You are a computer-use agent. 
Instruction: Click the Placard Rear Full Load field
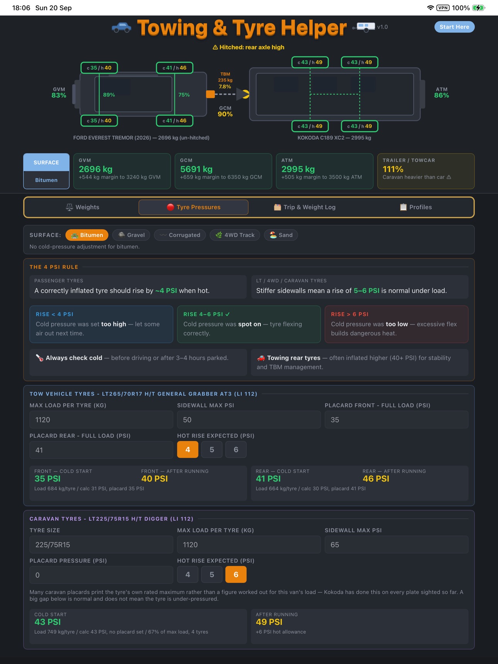101,450
